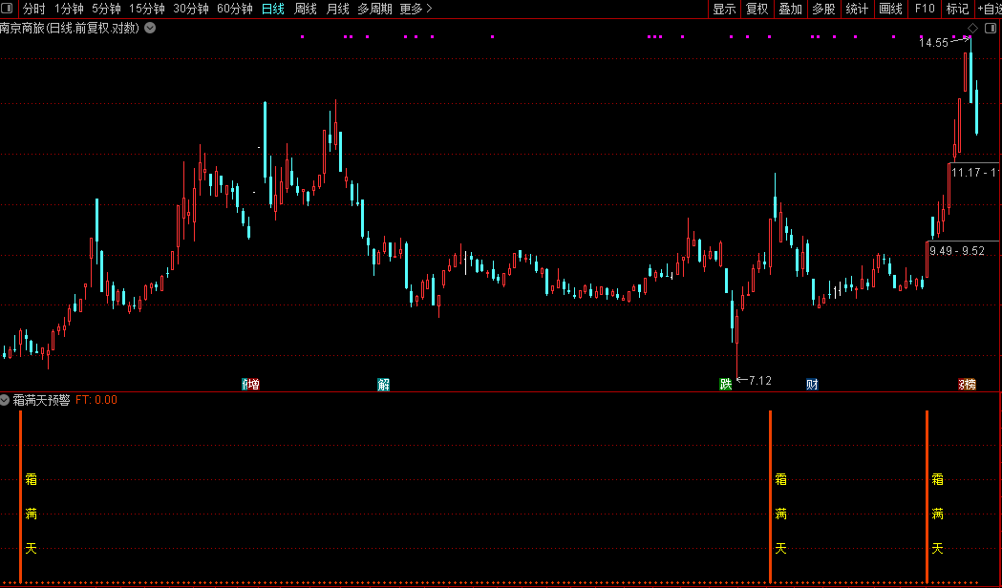Viewport: 1002px width, 588px height.
Task: Click the middle 霜满天 signal bar
Action: 770,496
